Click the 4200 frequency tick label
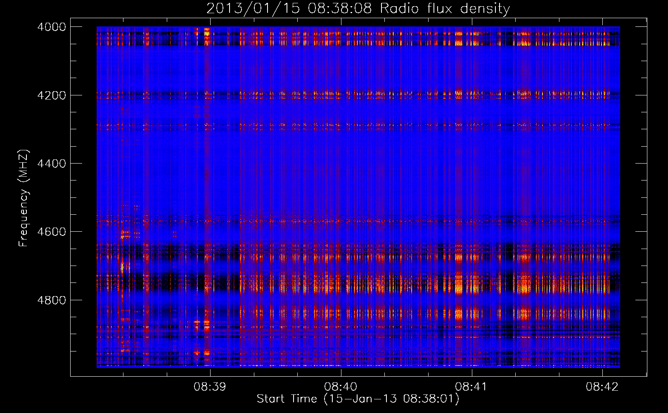Image resolution: width=668 pixels, height=413 pixels. [x=52, y=95]
